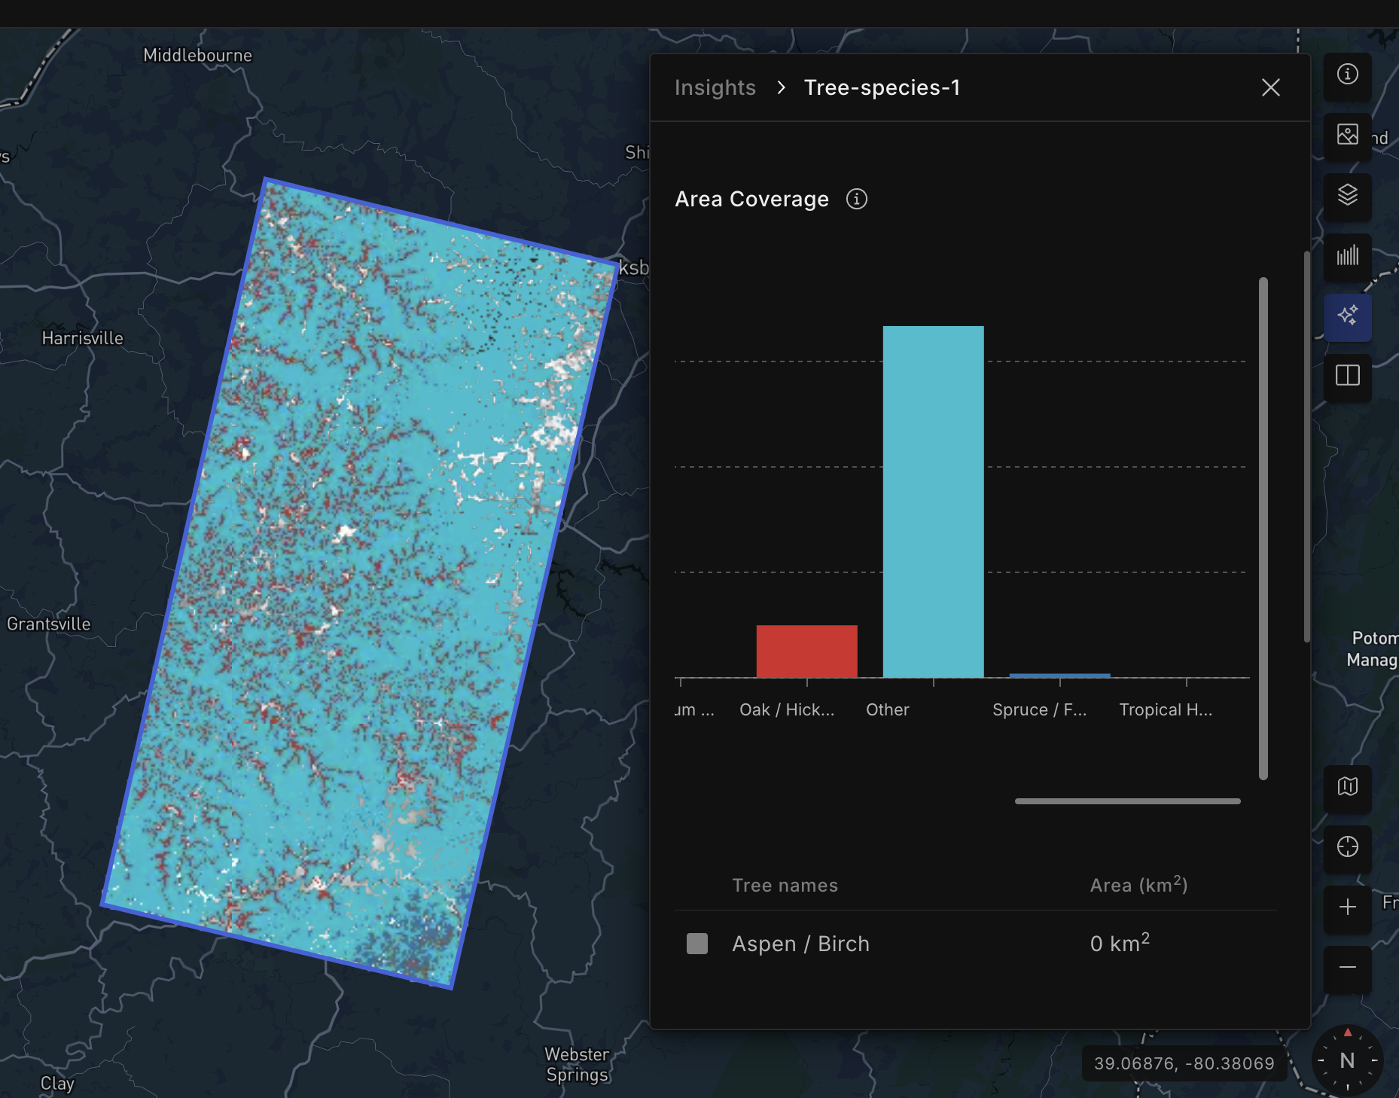The height and width of the screenshot is (1098, 1399).
Task: Close the Tree-species-1 insights panel
Action: (x=1270, y=87)
